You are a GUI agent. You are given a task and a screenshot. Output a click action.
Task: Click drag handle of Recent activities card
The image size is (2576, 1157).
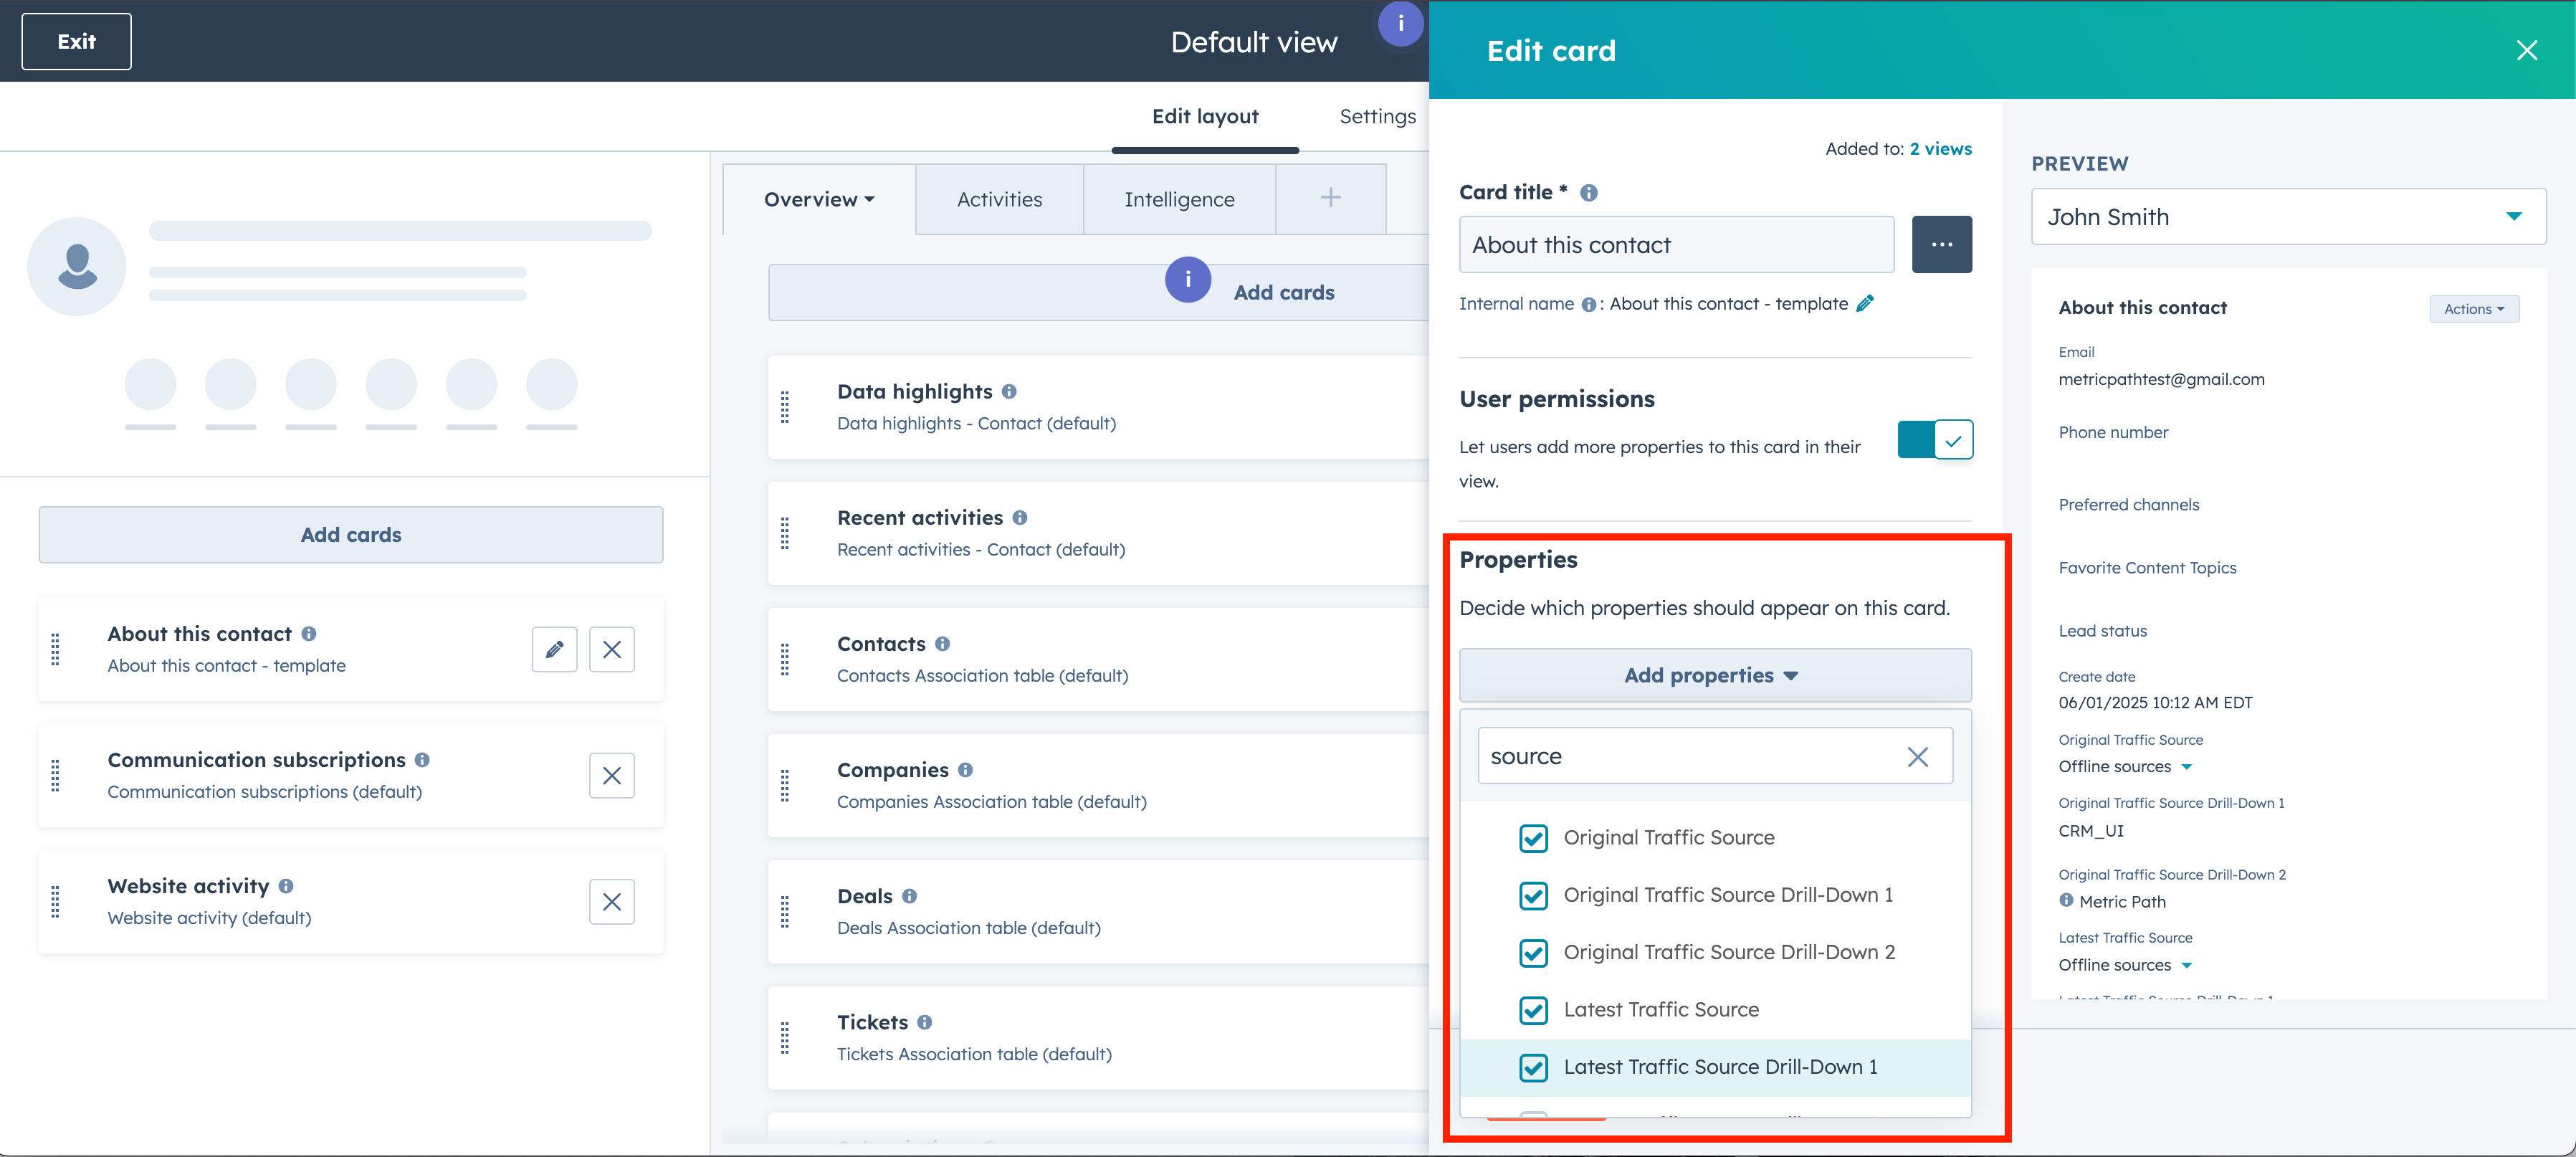click(x=785, y=533)
